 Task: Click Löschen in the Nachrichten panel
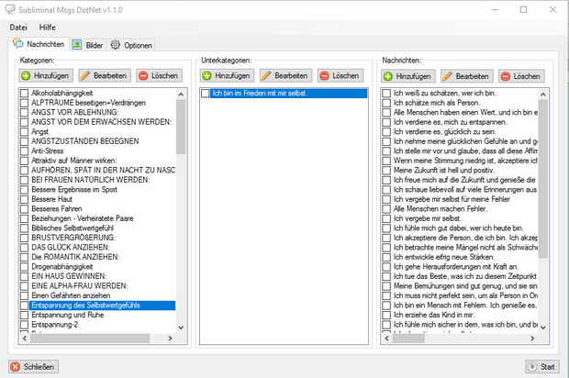click(521, 76)
